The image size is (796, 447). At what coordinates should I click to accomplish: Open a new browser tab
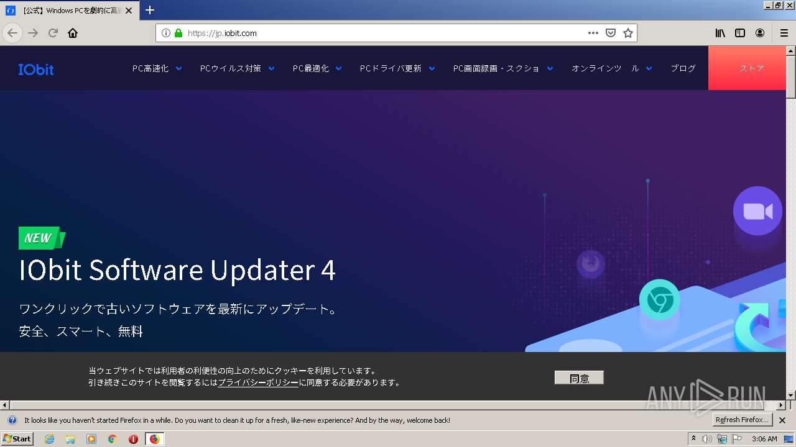click(150, 10)
